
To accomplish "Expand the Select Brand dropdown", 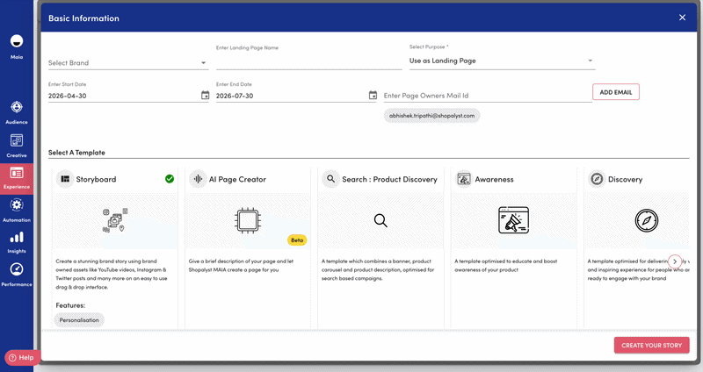I will click(128, 62).
